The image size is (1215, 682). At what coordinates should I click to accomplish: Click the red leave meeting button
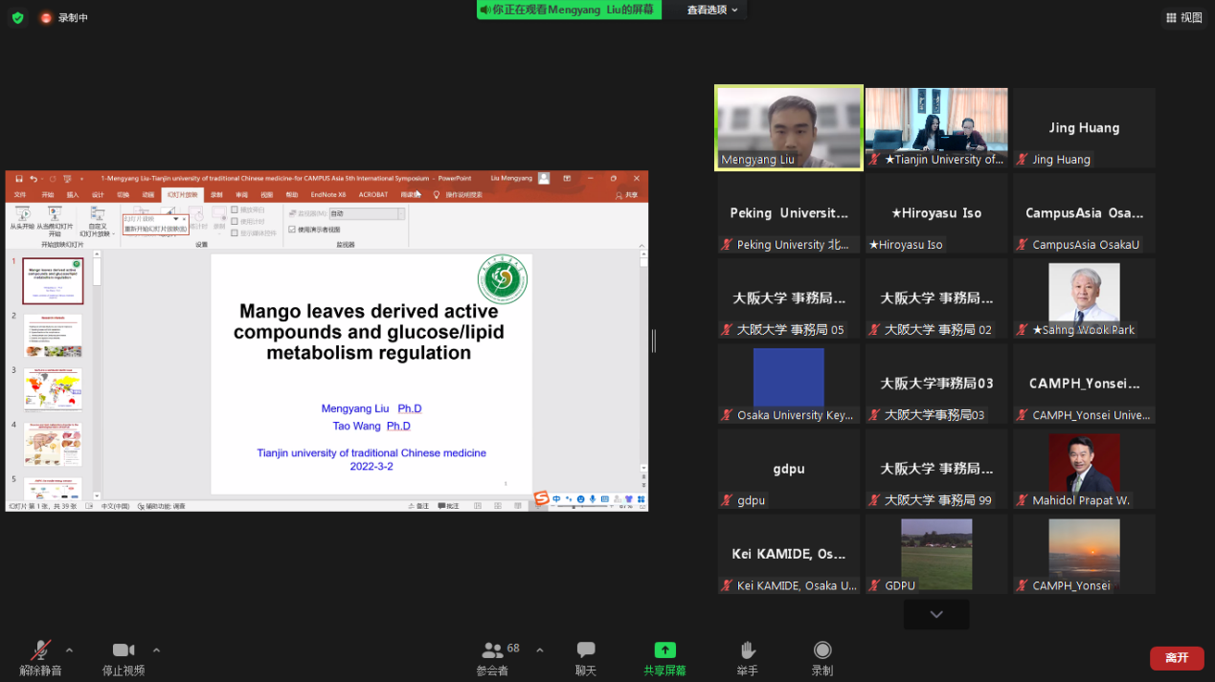coord(1176,658)
